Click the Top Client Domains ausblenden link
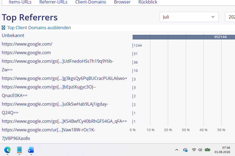235x156 pixels. coord(39,28)
